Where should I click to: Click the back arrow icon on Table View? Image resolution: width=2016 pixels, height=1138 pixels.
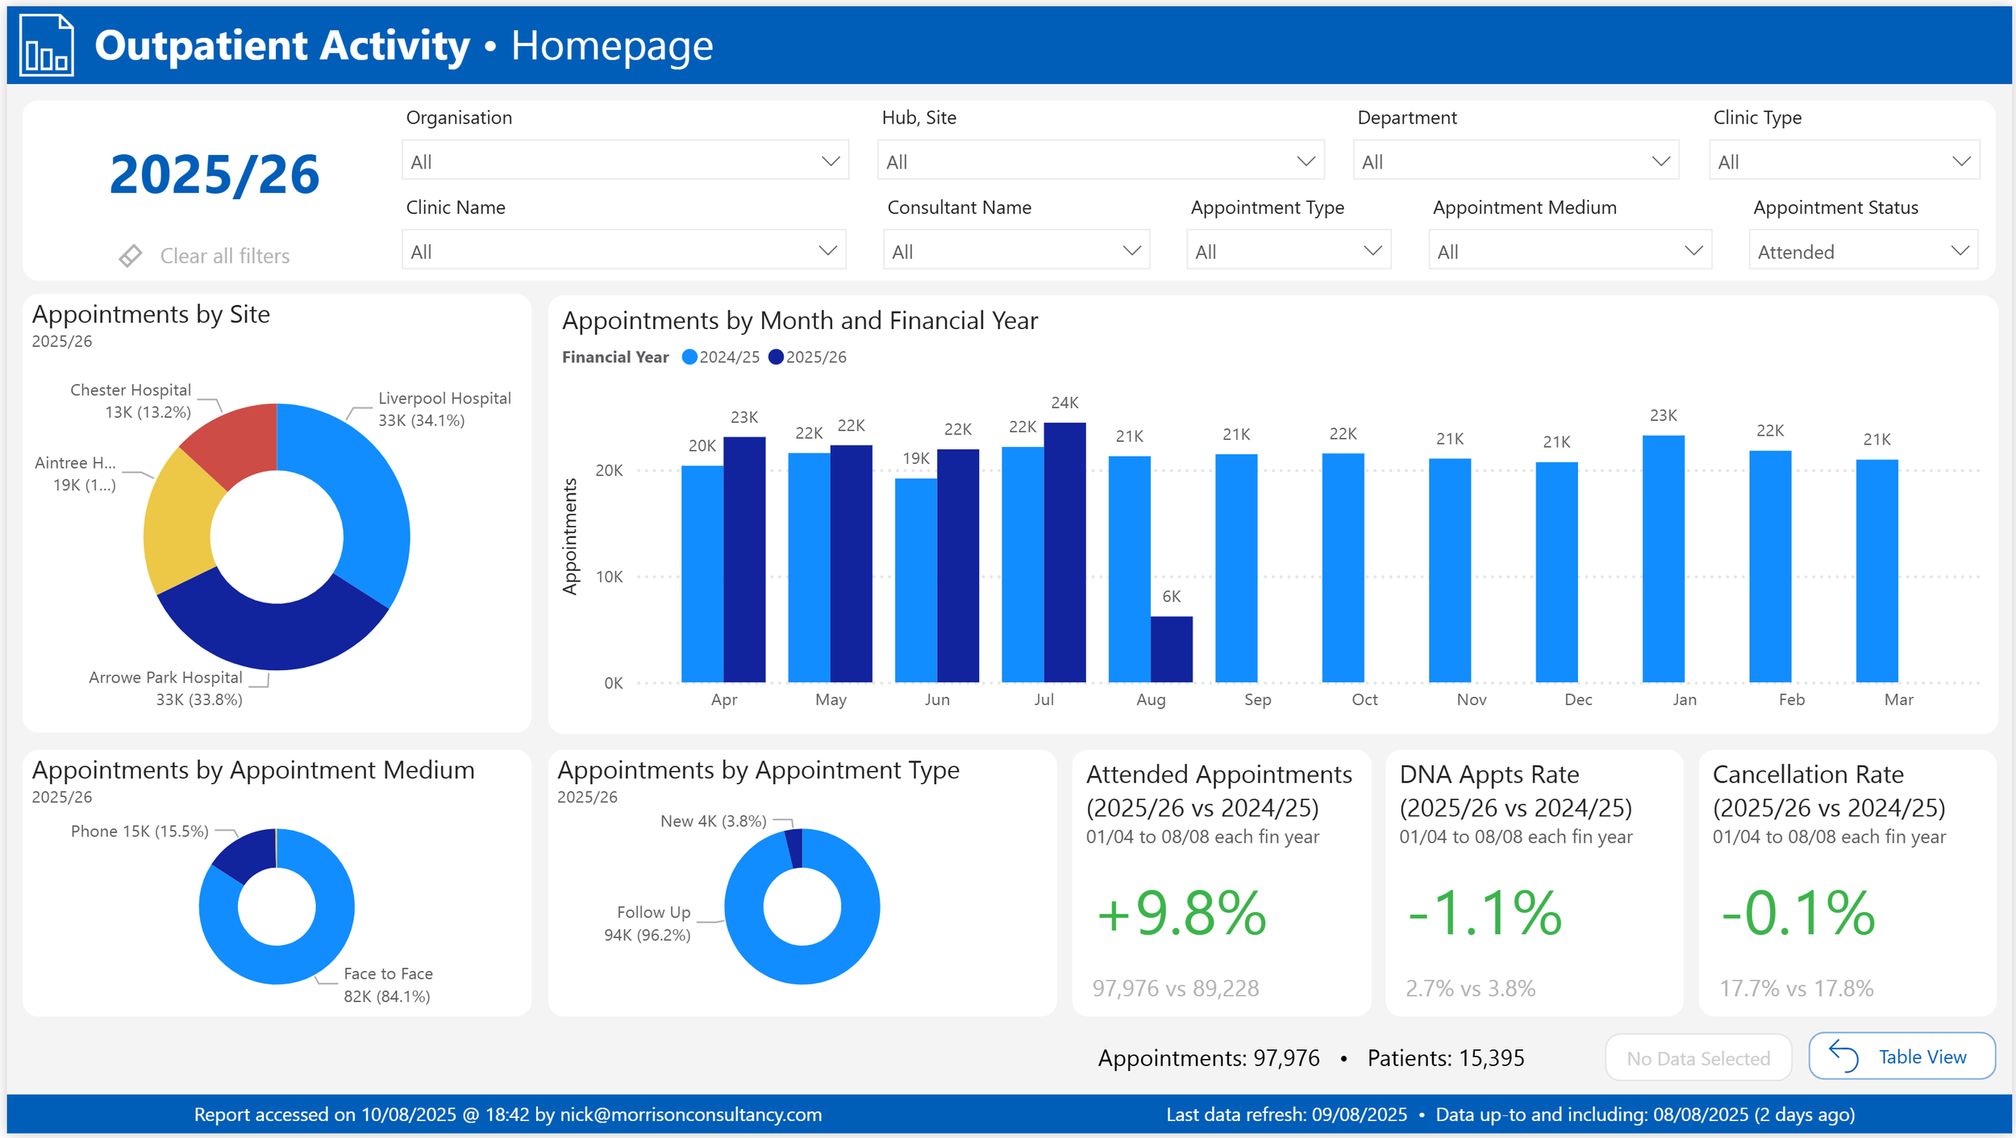coord(1843,1055)
